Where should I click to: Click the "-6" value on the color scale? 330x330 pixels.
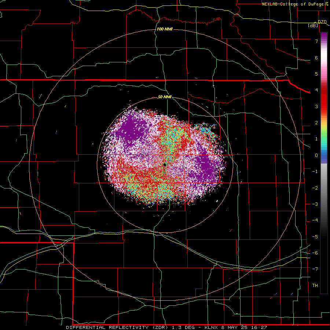[315, 253]
